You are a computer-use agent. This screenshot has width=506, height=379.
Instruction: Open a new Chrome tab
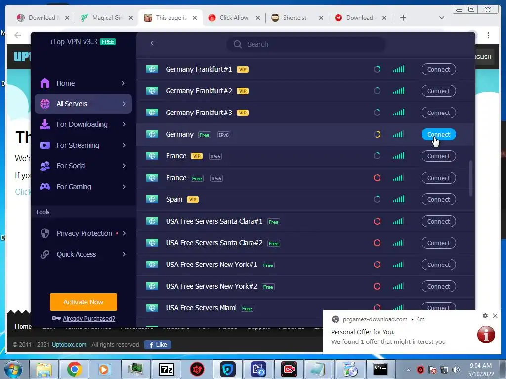[x=403, y=18]
